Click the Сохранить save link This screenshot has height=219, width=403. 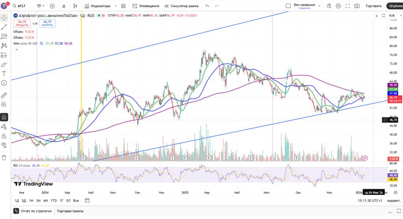[x=304, y=8]
